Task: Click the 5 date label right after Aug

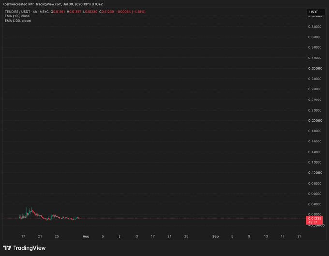Action: click(x=103, y=236)
